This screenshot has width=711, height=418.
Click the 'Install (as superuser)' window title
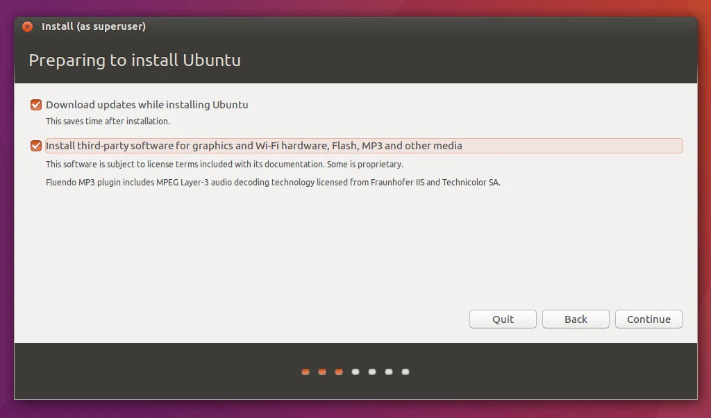pos(93,27)
